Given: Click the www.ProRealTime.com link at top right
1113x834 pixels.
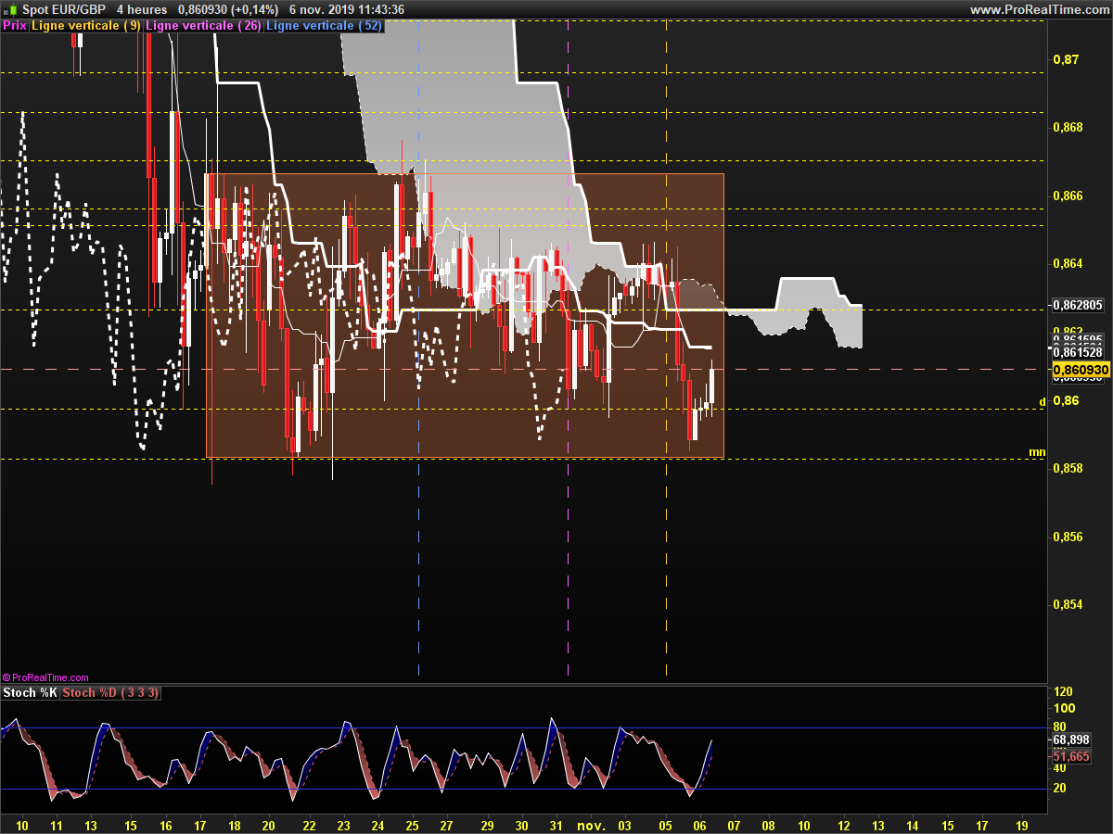Looking at the screenshot, I should click(x=1039, y=9).
